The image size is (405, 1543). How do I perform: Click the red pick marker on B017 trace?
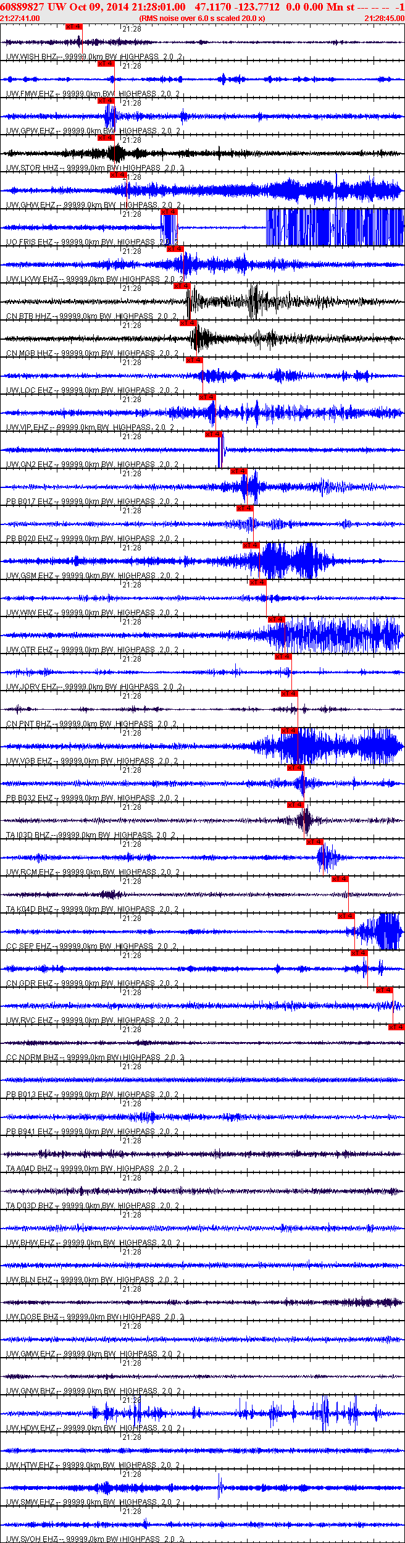(x=239, y=471)
